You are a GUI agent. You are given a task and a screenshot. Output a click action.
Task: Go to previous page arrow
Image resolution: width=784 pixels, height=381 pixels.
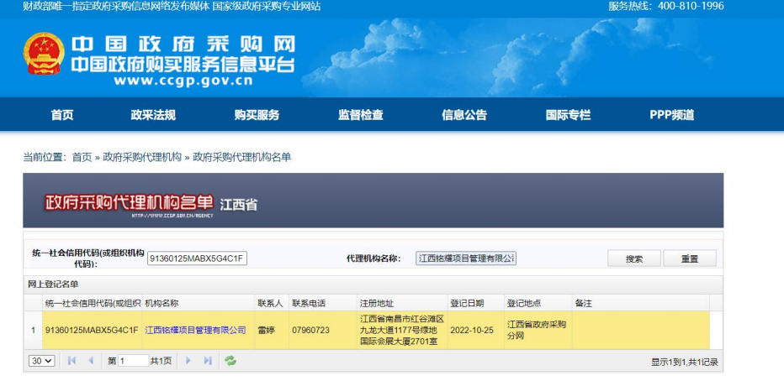coord(91,361)
